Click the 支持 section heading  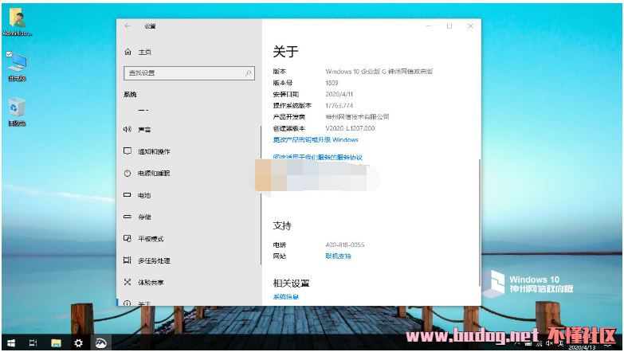(282, 225)
